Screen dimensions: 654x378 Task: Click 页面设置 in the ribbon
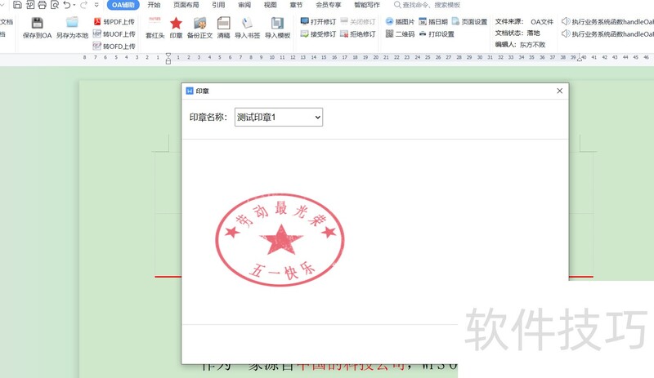469,22
